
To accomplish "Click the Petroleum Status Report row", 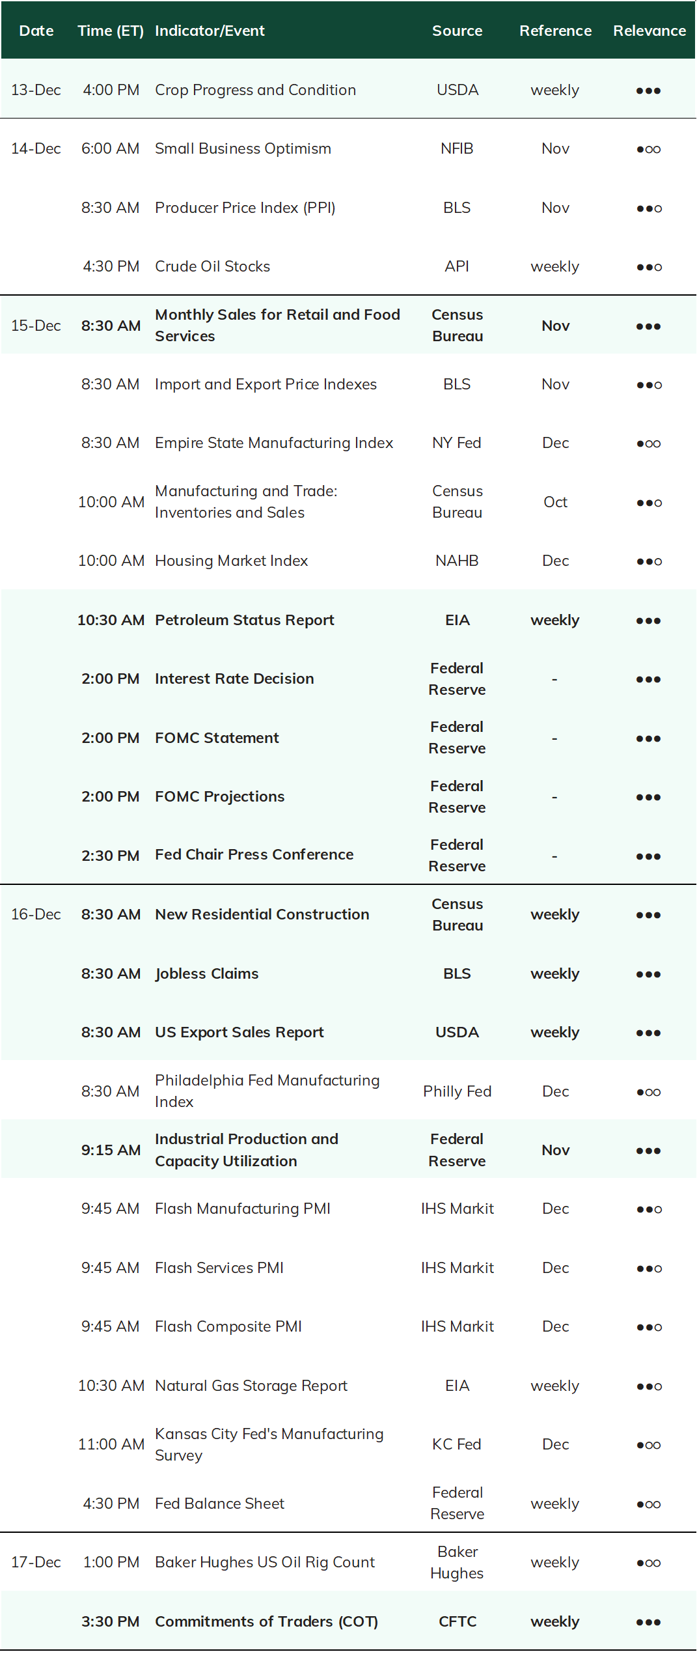I will 348,619.
